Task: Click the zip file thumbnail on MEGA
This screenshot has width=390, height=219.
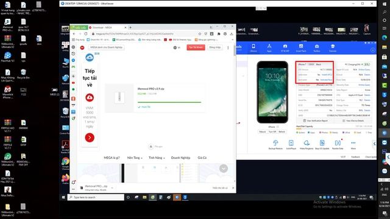Action: click(119, 97)
